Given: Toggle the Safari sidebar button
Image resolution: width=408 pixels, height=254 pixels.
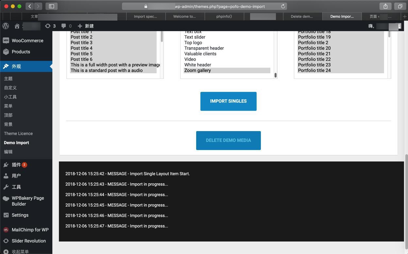Looking at the screenshot, I should click(x=51, y=6).
